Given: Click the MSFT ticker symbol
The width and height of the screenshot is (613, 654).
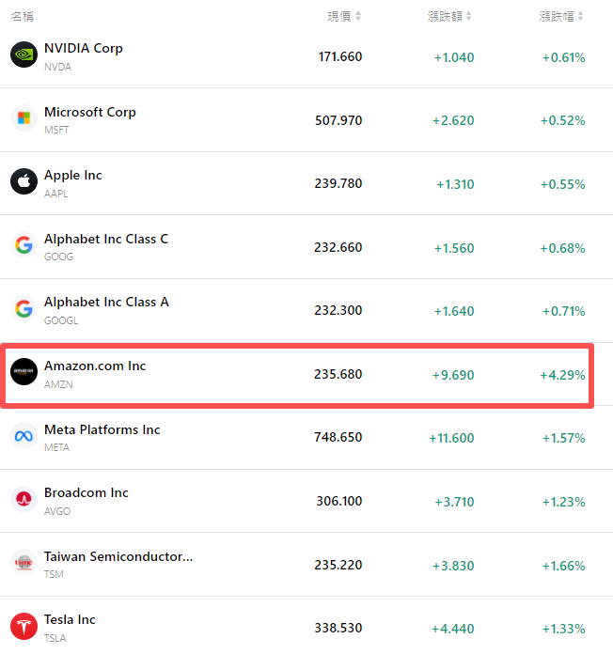Looking at the screenshot, I should pos(56,130).
